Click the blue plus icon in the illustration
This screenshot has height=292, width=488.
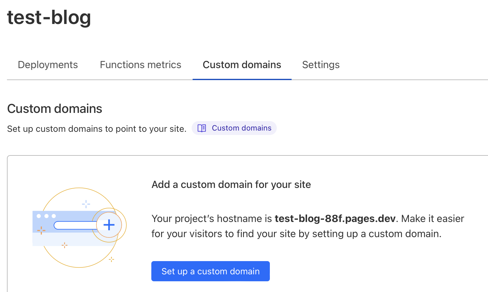point(109,225)
